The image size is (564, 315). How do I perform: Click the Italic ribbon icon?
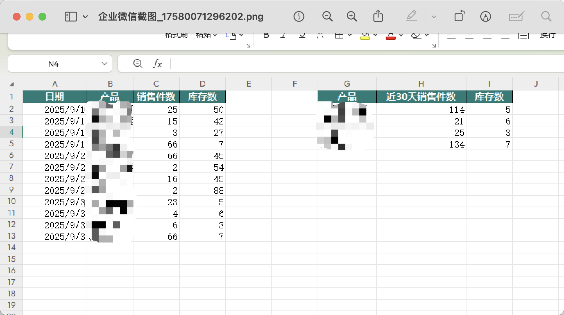pyautogui.click(x=283, y=35)
